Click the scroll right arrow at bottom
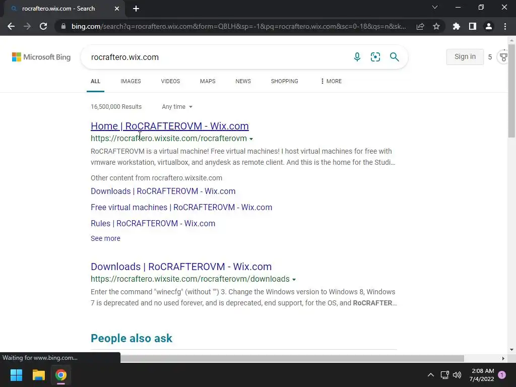This screenshot has width=516, height=387. [x=503, y=358]
